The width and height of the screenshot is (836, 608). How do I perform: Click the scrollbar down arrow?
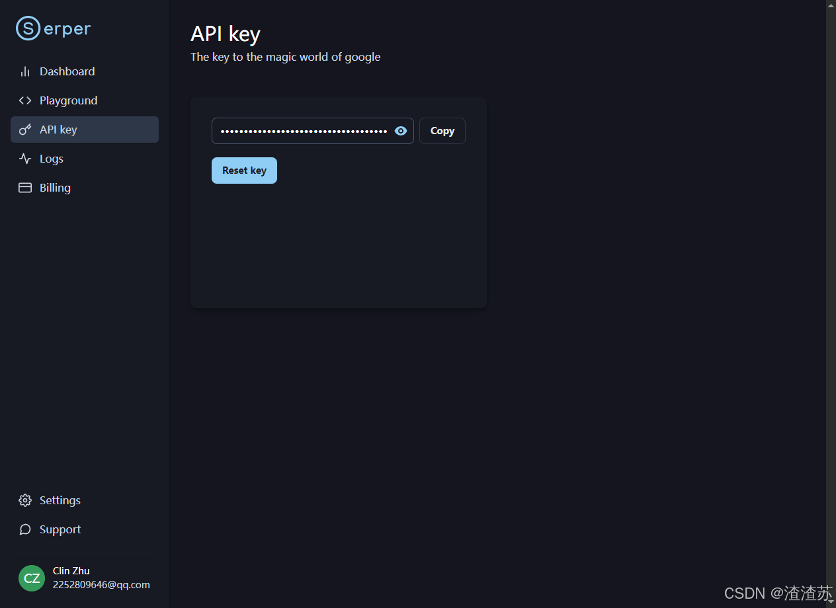831,602
